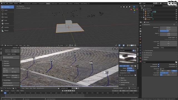178x100 pixels.
Task: Click the red X axis gizmo handle
Action: [x=137, y=9]
